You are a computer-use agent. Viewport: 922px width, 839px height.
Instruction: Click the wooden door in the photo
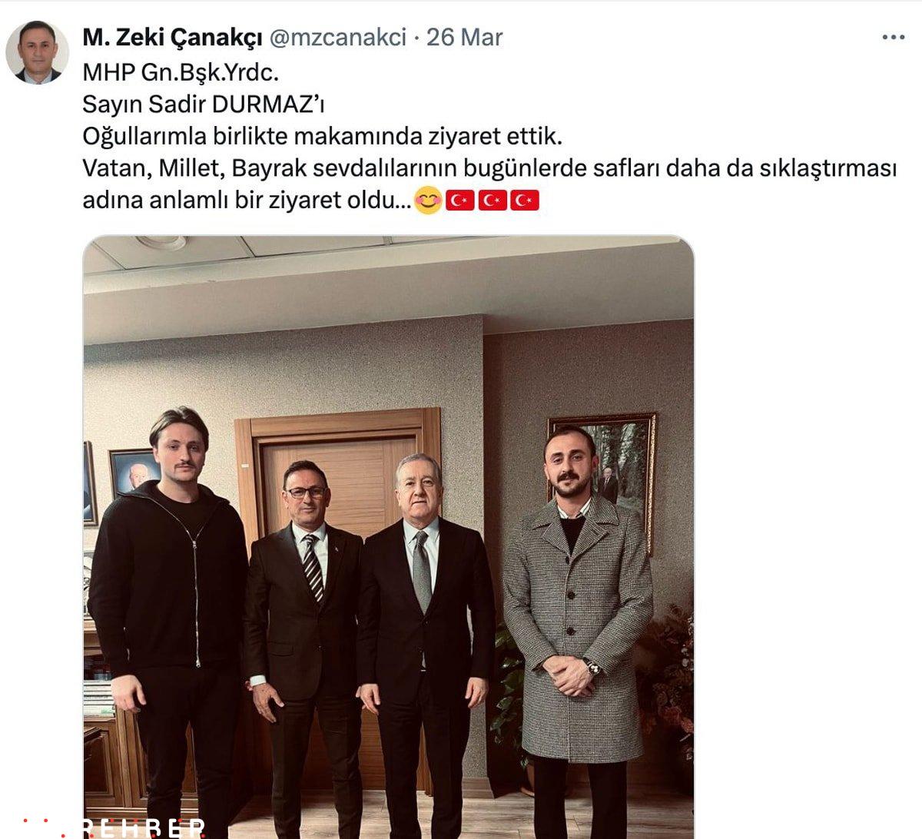click(x=337, y=463)
